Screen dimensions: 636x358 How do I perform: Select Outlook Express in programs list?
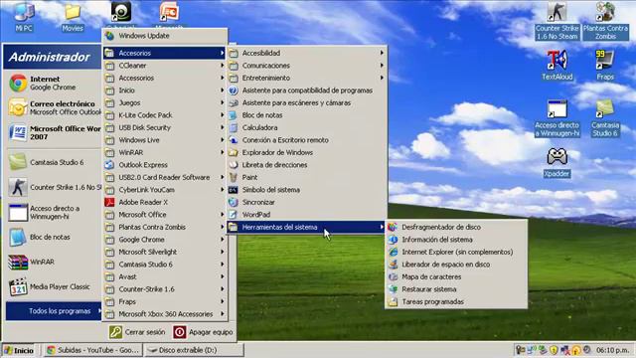pos(164,165)
